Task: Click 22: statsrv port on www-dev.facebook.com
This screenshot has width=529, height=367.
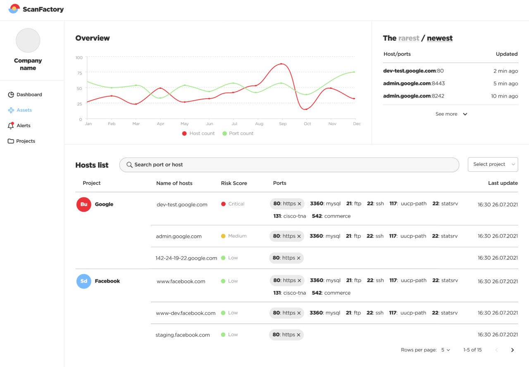Action: click(445, 313)
